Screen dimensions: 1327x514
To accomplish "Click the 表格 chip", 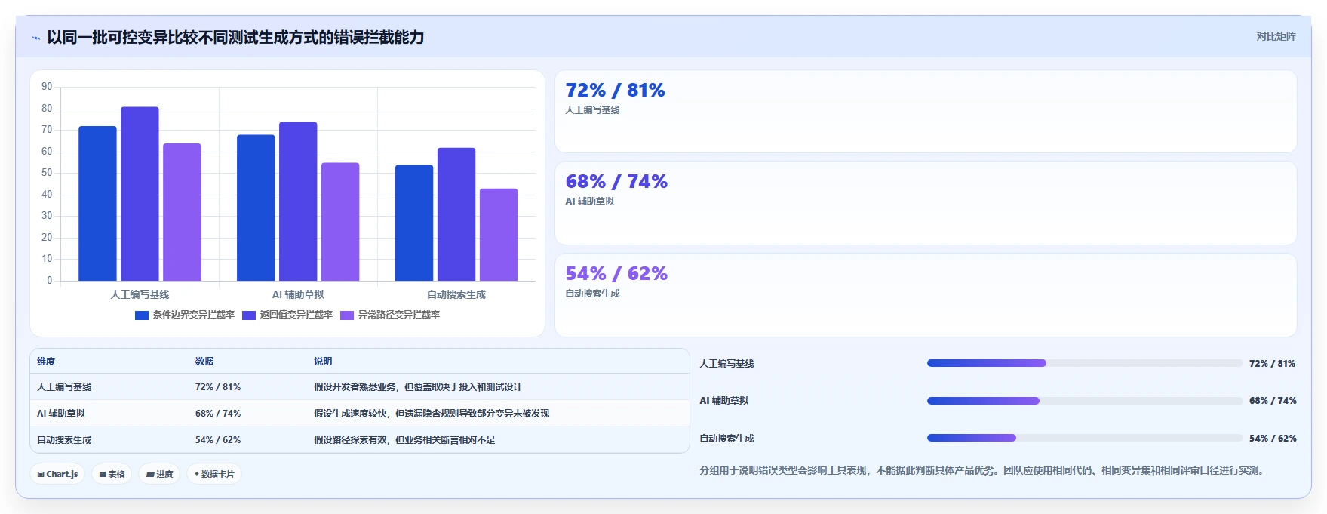I will (x=112, y=474).
